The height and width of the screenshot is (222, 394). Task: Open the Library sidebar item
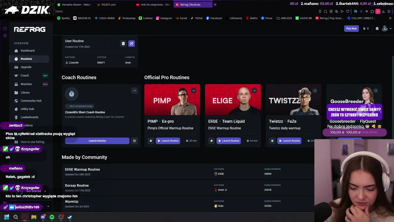click(29, 92)
